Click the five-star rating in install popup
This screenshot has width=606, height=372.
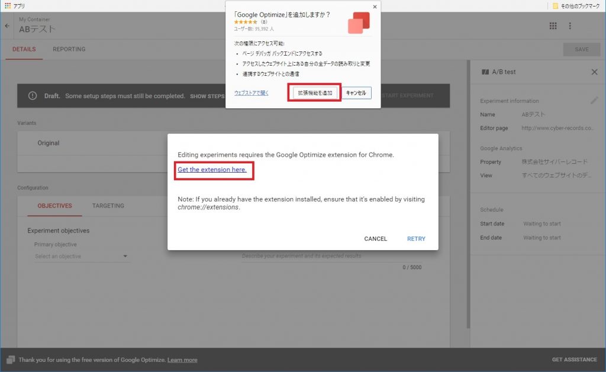click(246, 22)
